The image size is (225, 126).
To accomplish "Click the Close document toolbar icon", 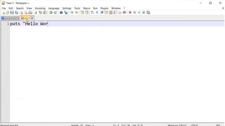I will coord(21,13).
